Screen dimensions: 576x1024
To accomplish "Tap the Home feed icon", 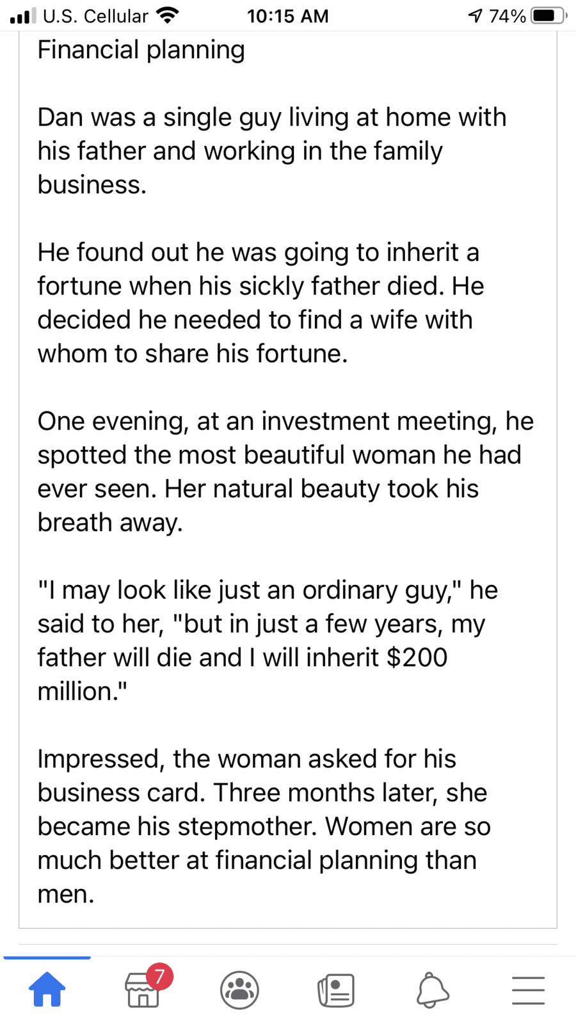I will (x=47, y=989).
